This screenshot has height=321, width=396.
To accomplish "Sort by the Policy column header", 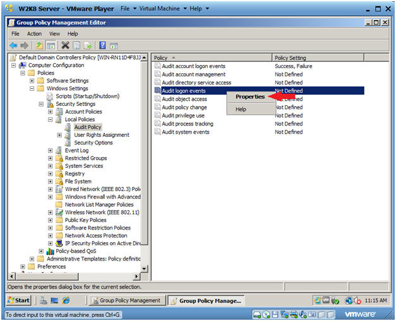I will (212, 58).
